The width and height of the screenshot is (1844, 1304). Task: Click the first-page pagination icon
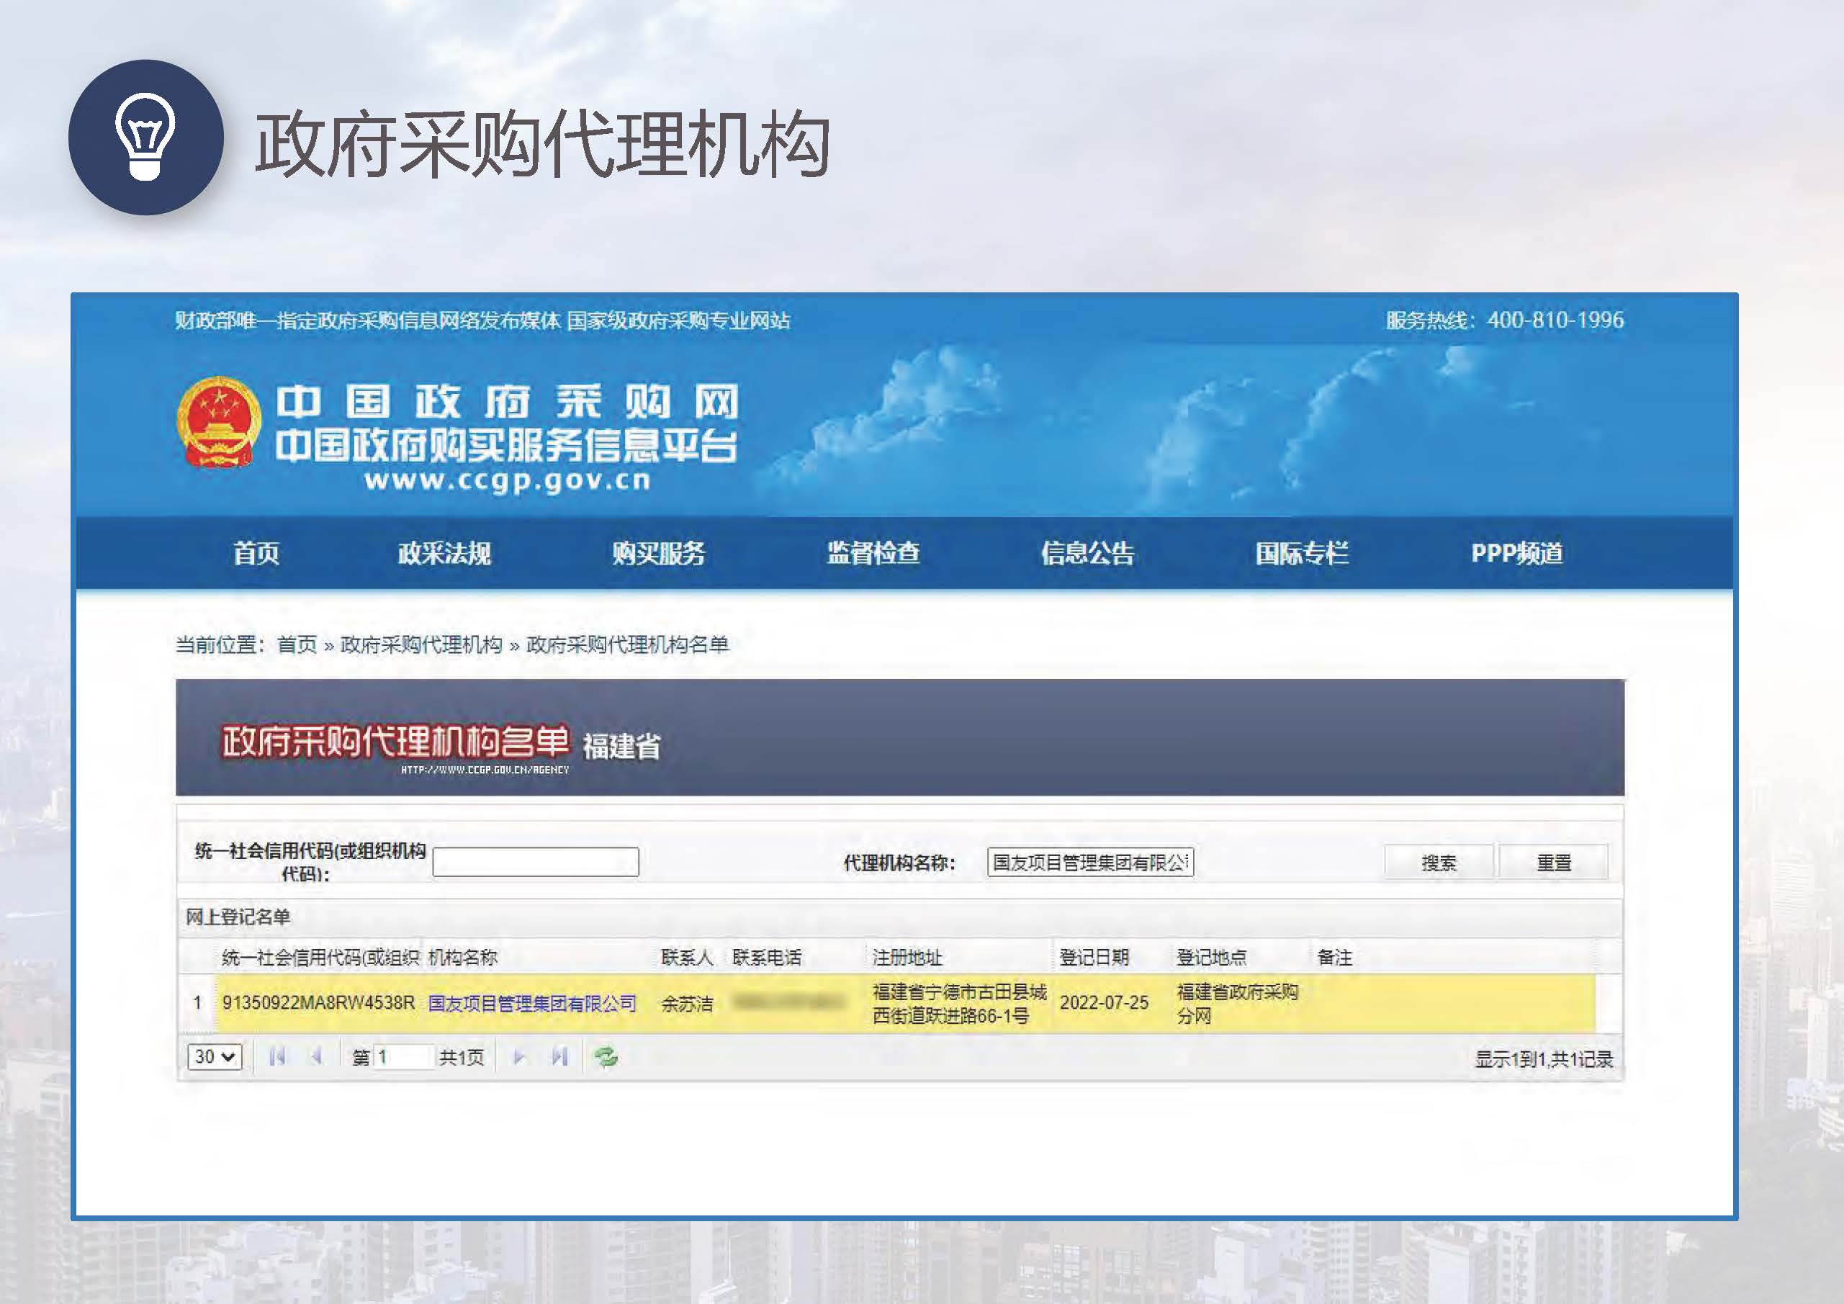tap(277, 1057)
